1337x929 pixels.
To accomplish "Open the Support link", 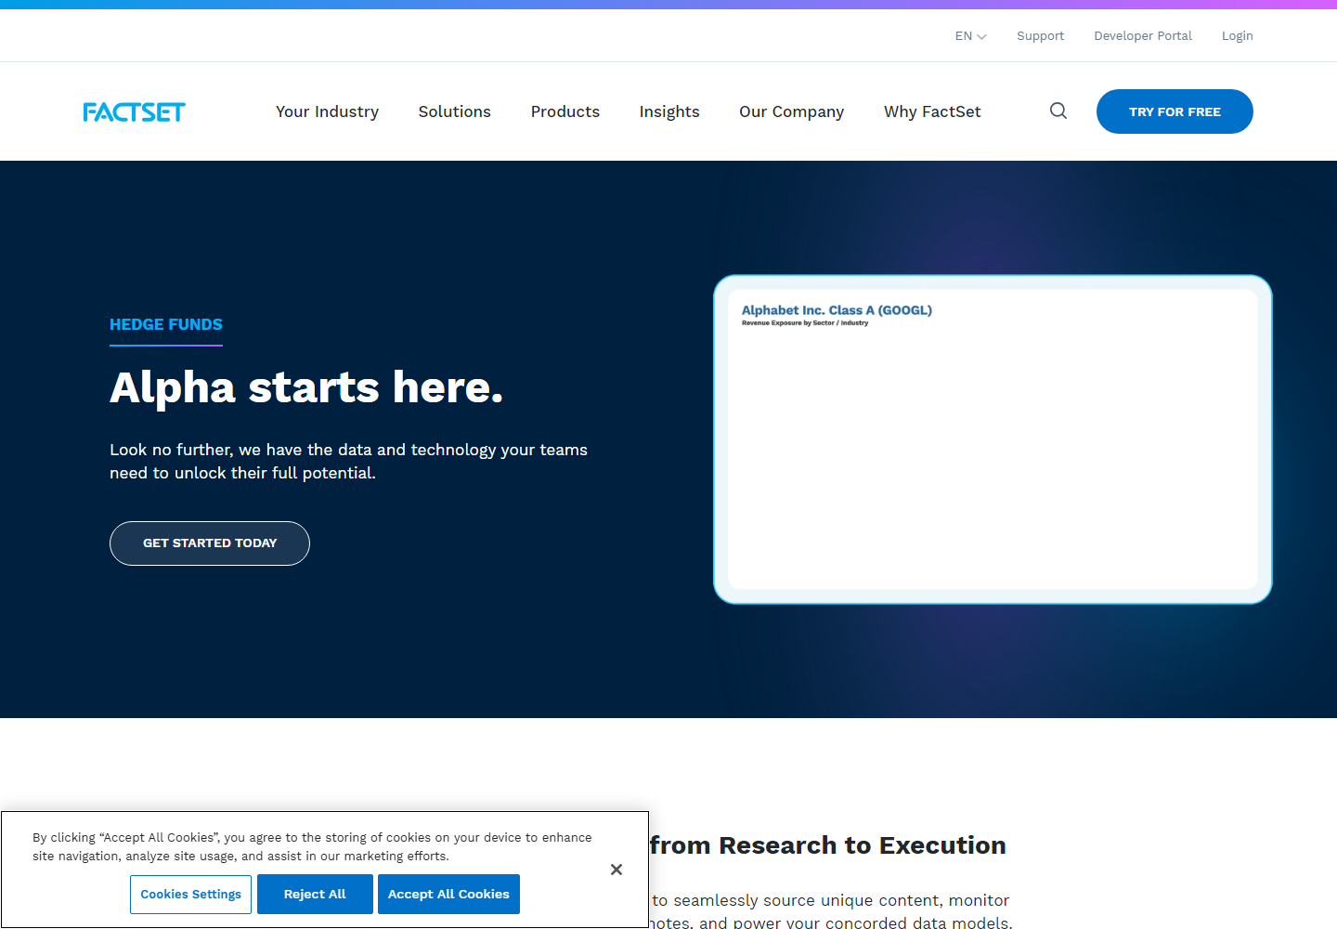I will (x=1040, y=36).
